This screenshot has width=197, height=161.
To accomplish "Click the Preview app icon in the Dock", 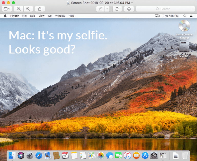I will tap(163, 155).
